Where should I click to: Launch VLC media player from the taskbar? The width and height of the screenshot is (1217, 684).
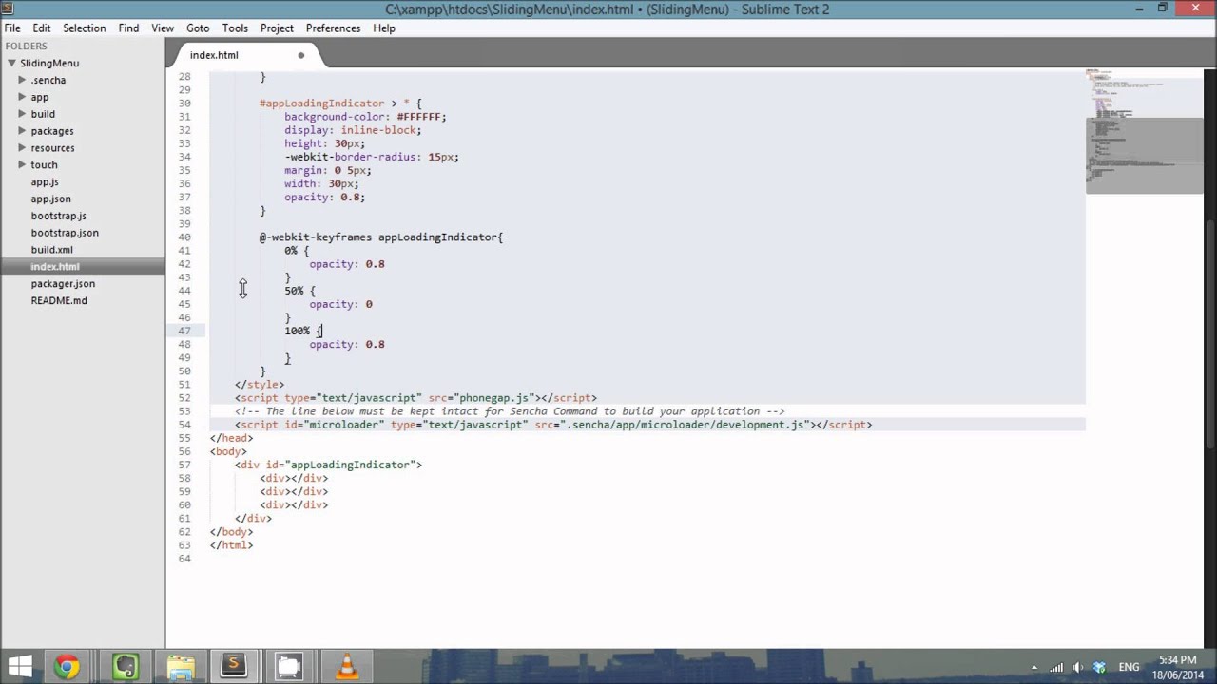(x=346, y=667)
